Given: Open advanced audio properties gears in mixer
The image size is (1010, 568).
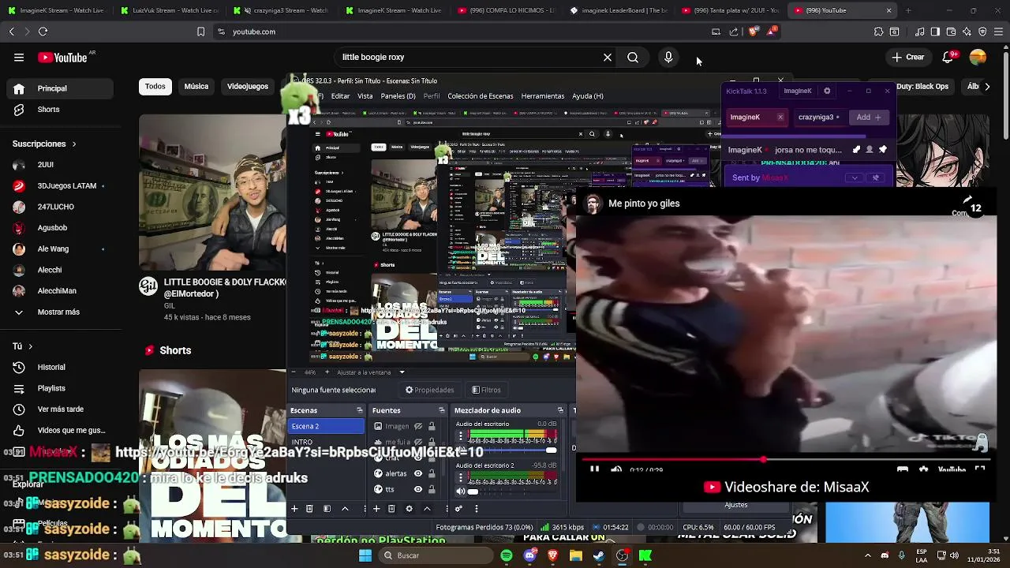Looking at the screenshot, I should 458,509.
